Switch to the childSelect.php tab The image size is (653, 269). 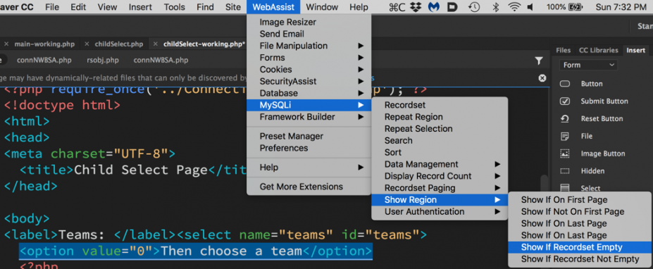click(118, 44)
